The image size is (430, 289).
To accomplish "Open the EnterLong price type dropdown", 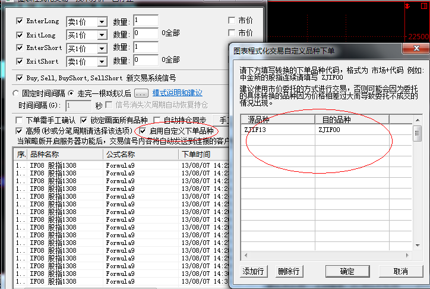I will [102, 21].
